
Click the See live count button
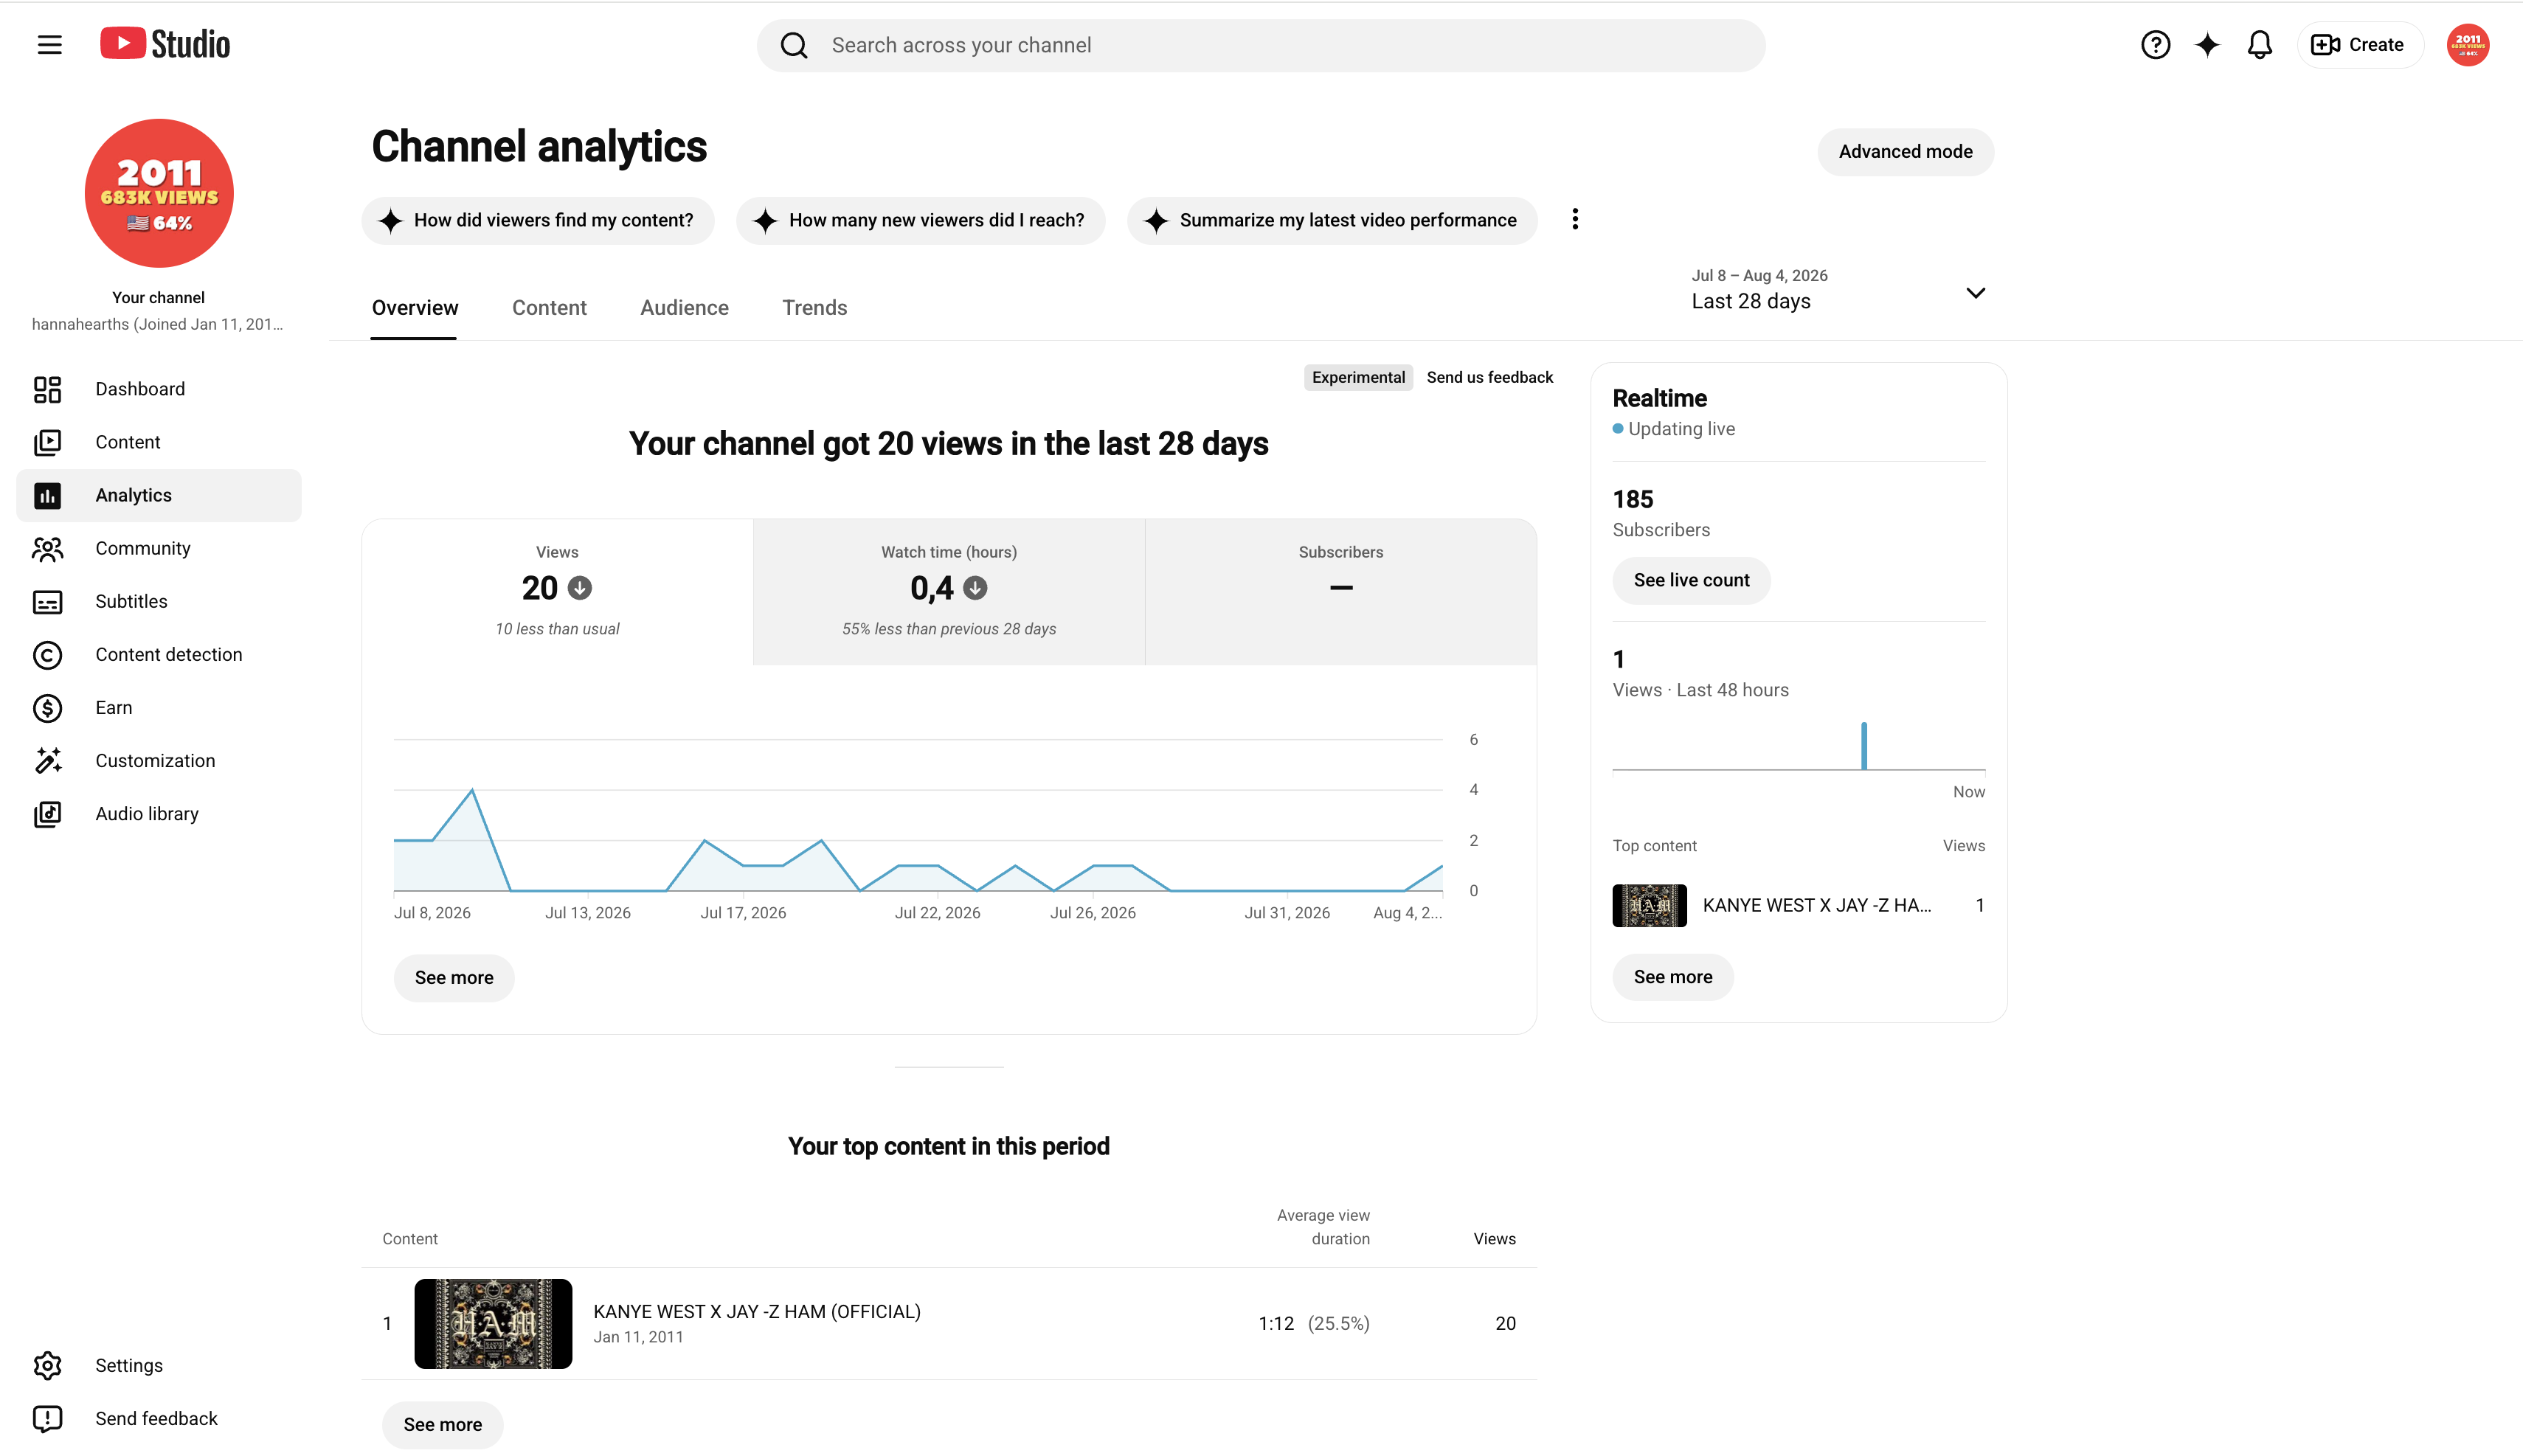tap(1691, 581)
